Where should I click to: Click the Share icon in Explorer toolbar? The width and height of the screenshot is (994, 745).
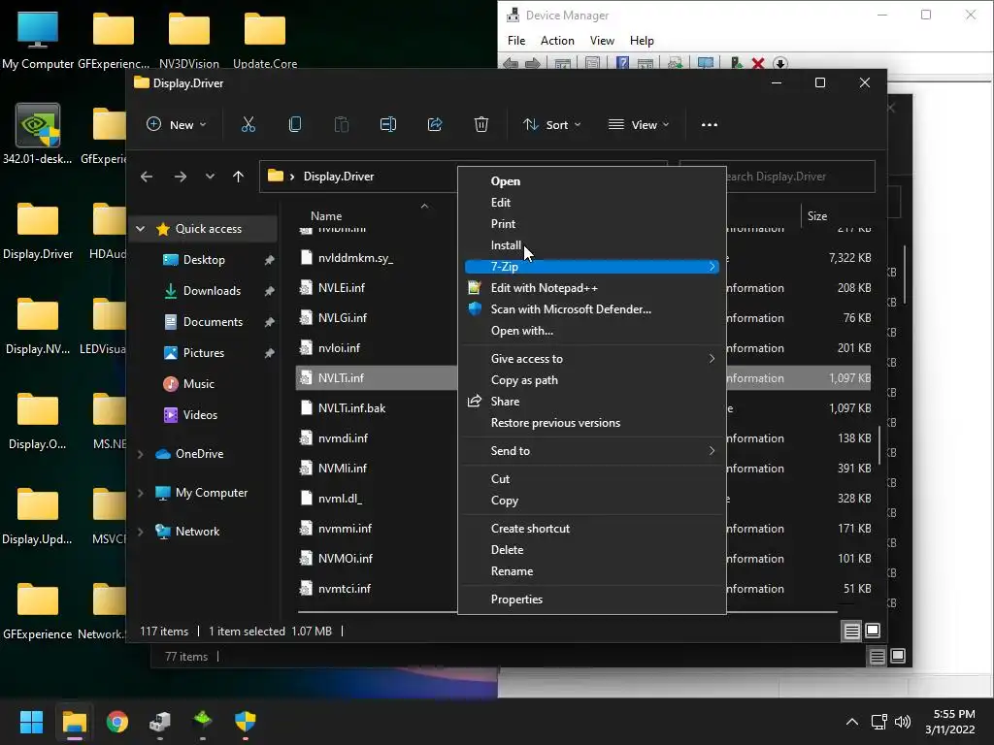click(x=435, y=125)
